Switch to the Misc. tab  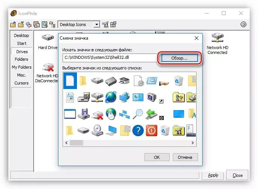21,75
